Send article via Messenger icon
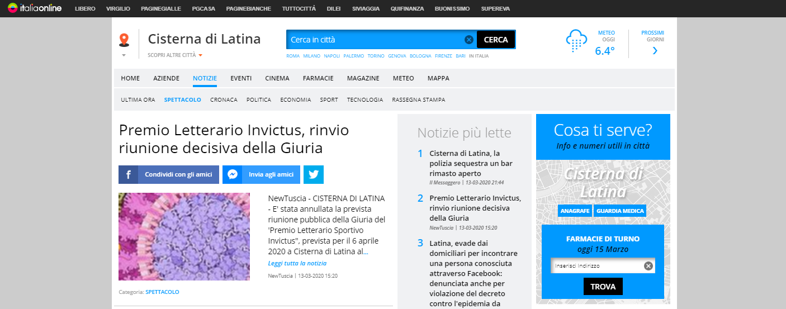 point(232,174)
